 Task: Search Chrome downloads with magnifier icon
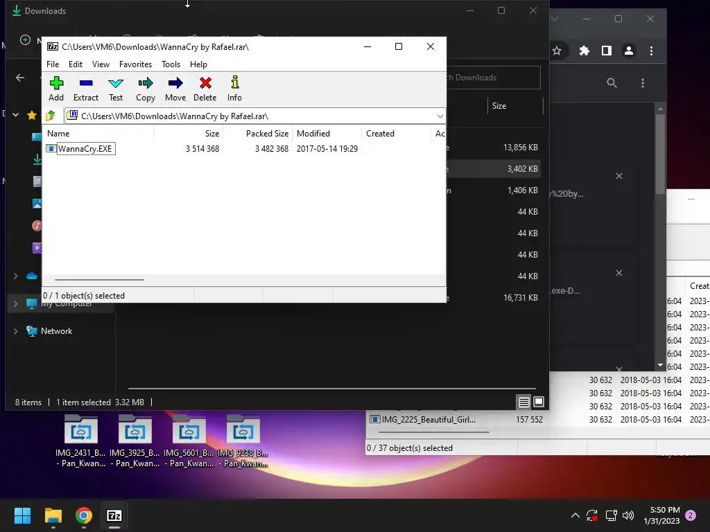[612, 83]
